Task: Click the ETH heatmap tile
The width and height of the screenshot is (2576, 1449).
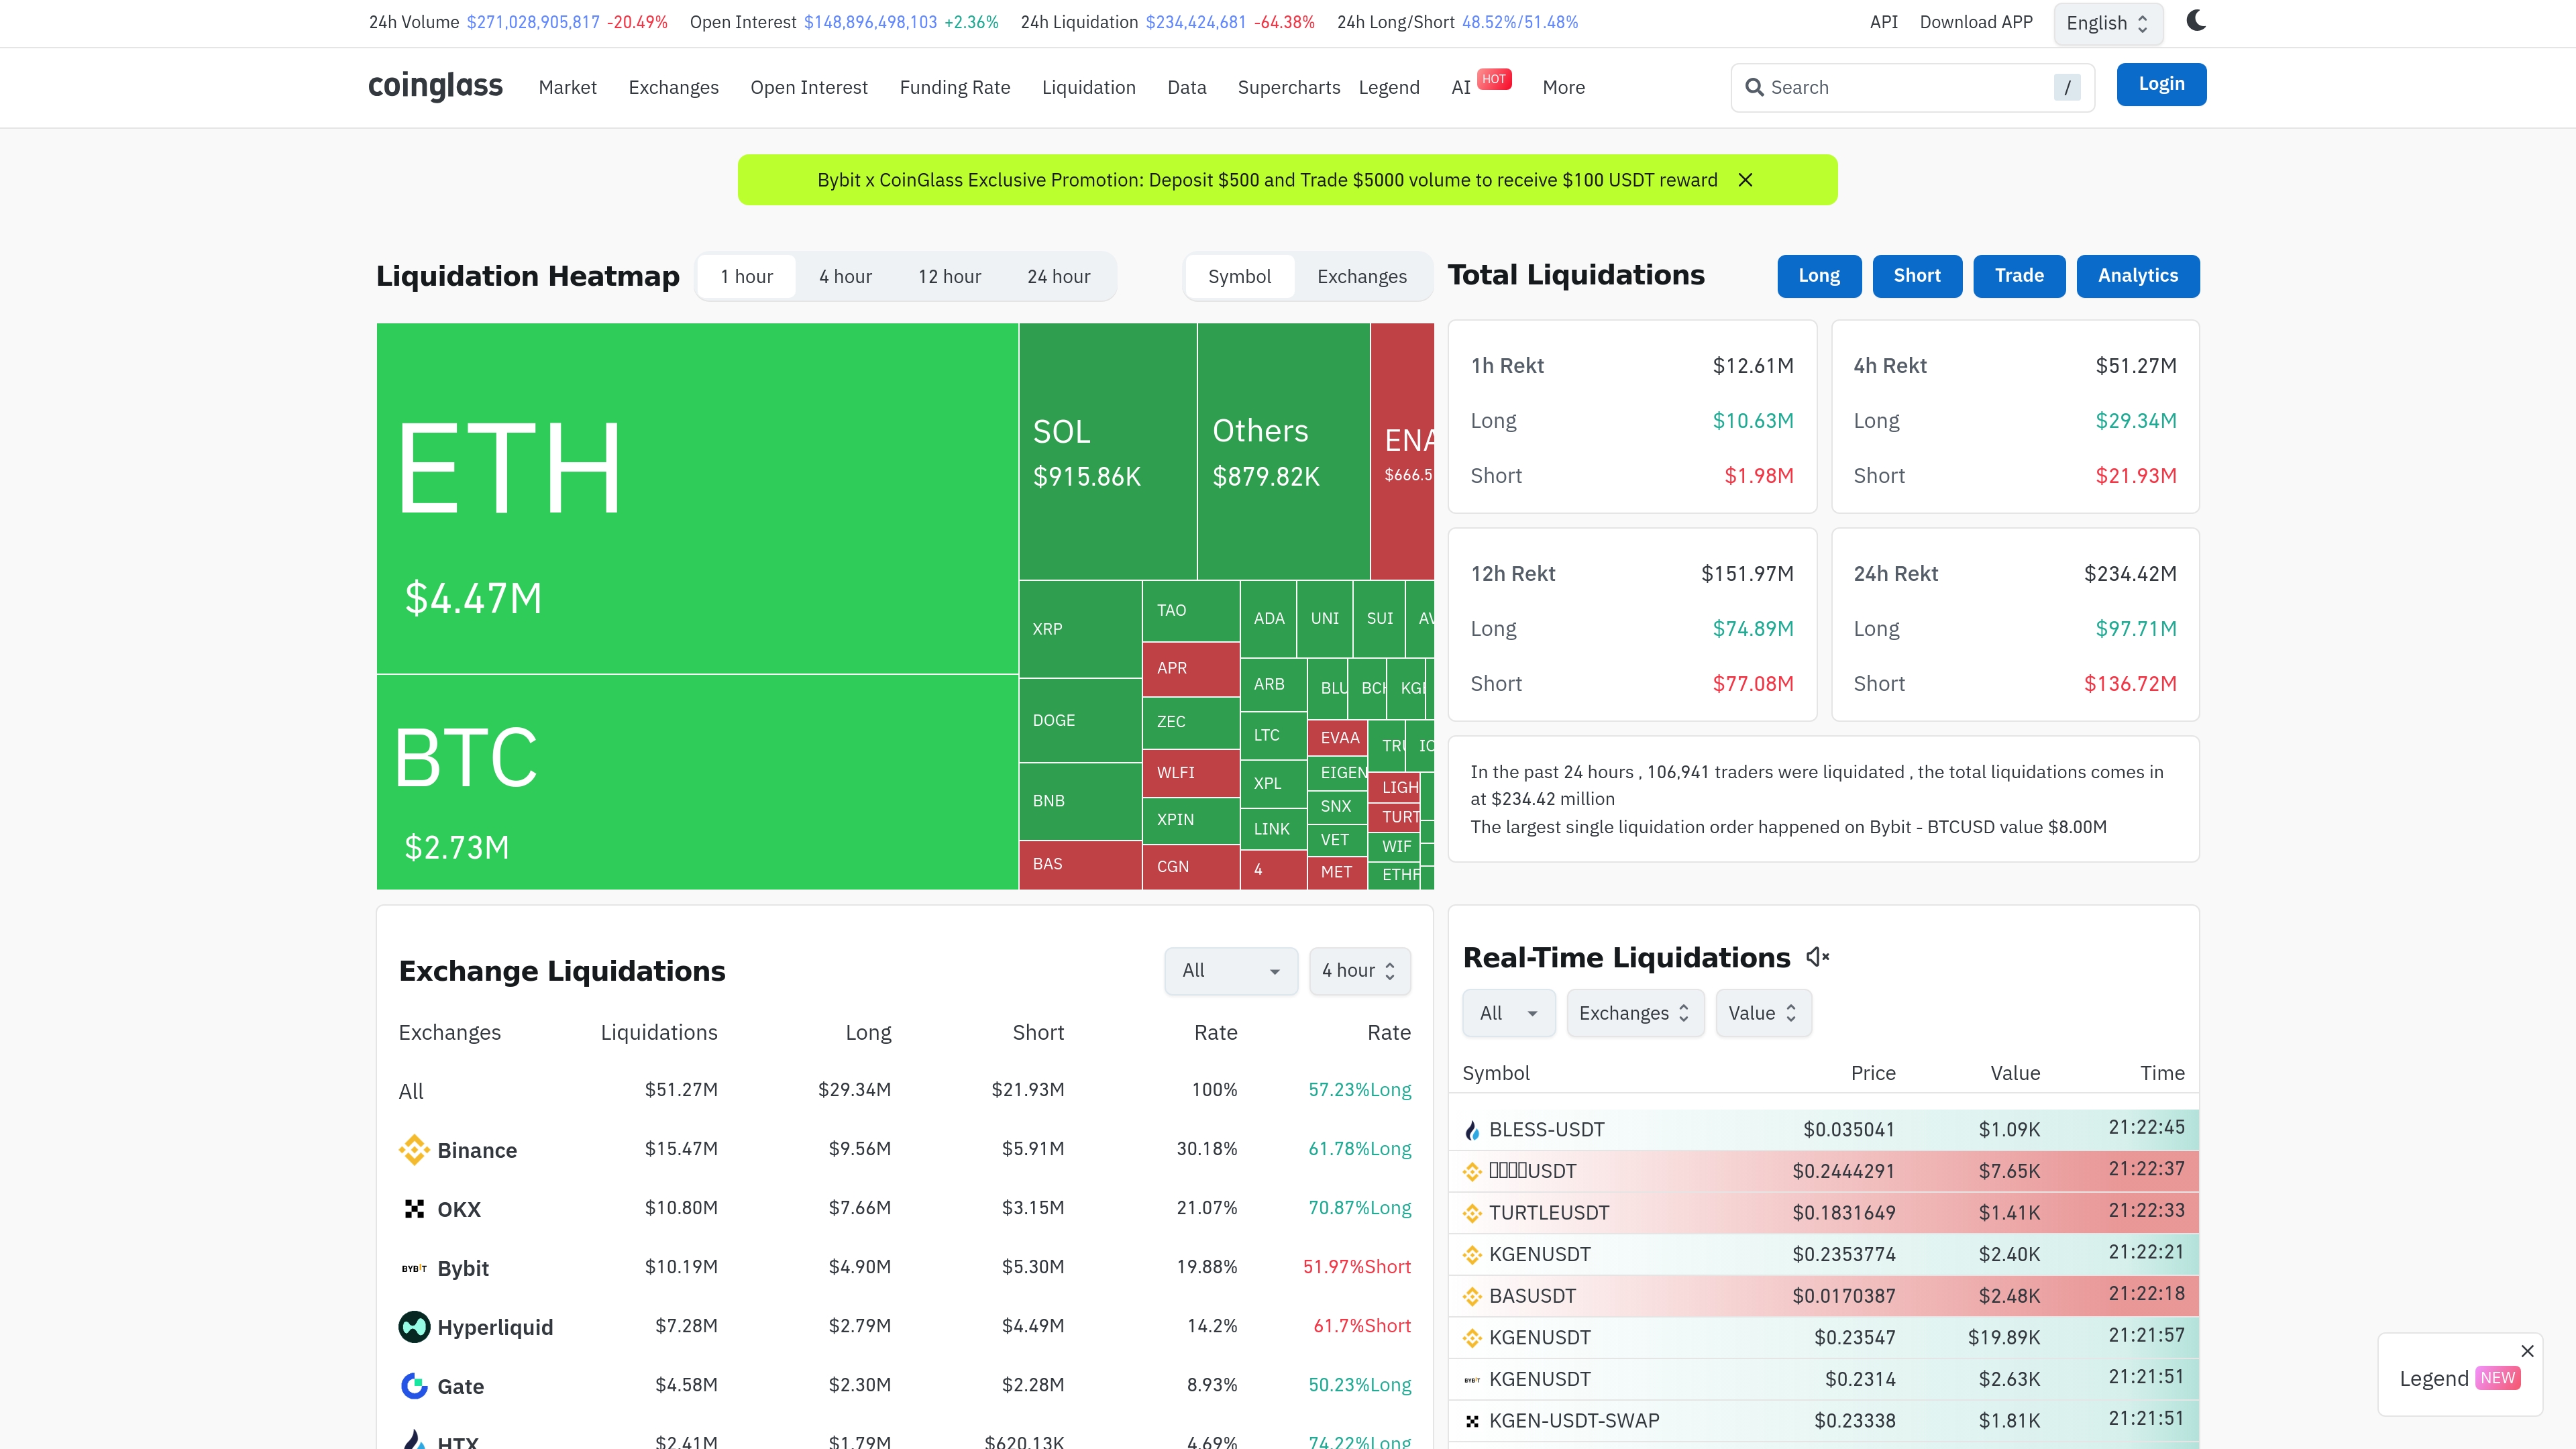Action: click(x=696, y=497)
